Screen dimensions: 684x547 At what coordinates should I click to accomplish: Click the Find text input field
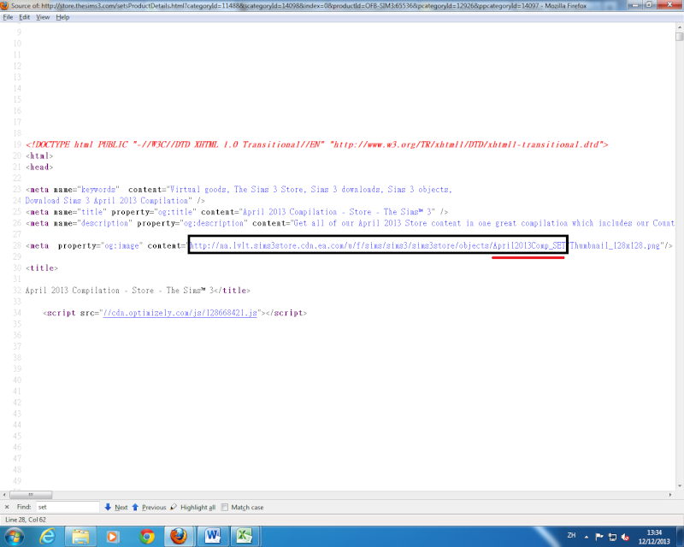pyautogui.click(x=68, y=507)
